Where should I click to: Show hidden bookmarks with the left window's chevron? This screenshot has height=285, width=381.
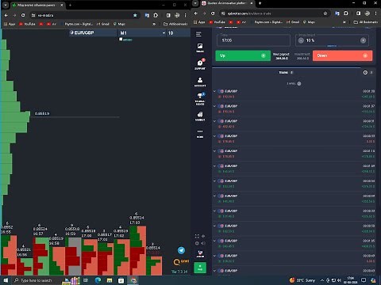tap(154, 24)
